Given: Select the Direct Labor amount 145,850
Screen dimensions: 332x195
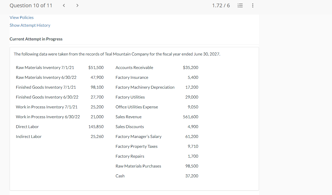Looking at the screenshot, I should pos(96,127).
